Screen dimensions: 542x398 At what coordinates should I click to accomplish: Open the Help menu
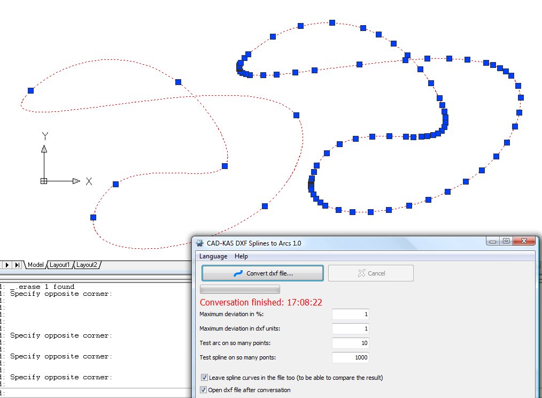241,256
